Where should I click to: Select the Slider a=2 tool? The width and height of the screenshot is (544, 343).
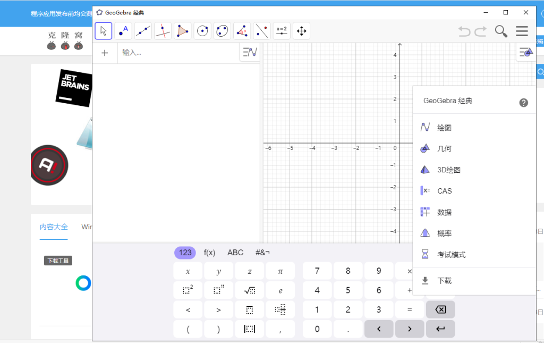pyautogui.click(x=282, y=31)
